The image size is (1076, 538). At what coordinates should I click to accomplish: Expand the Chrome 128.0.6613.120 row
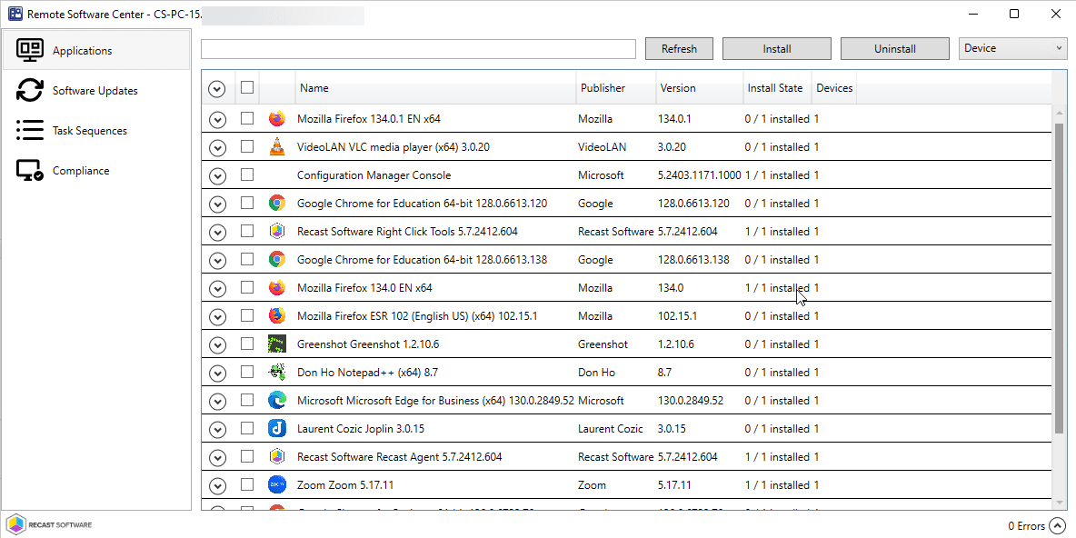(x=217, y=204)
